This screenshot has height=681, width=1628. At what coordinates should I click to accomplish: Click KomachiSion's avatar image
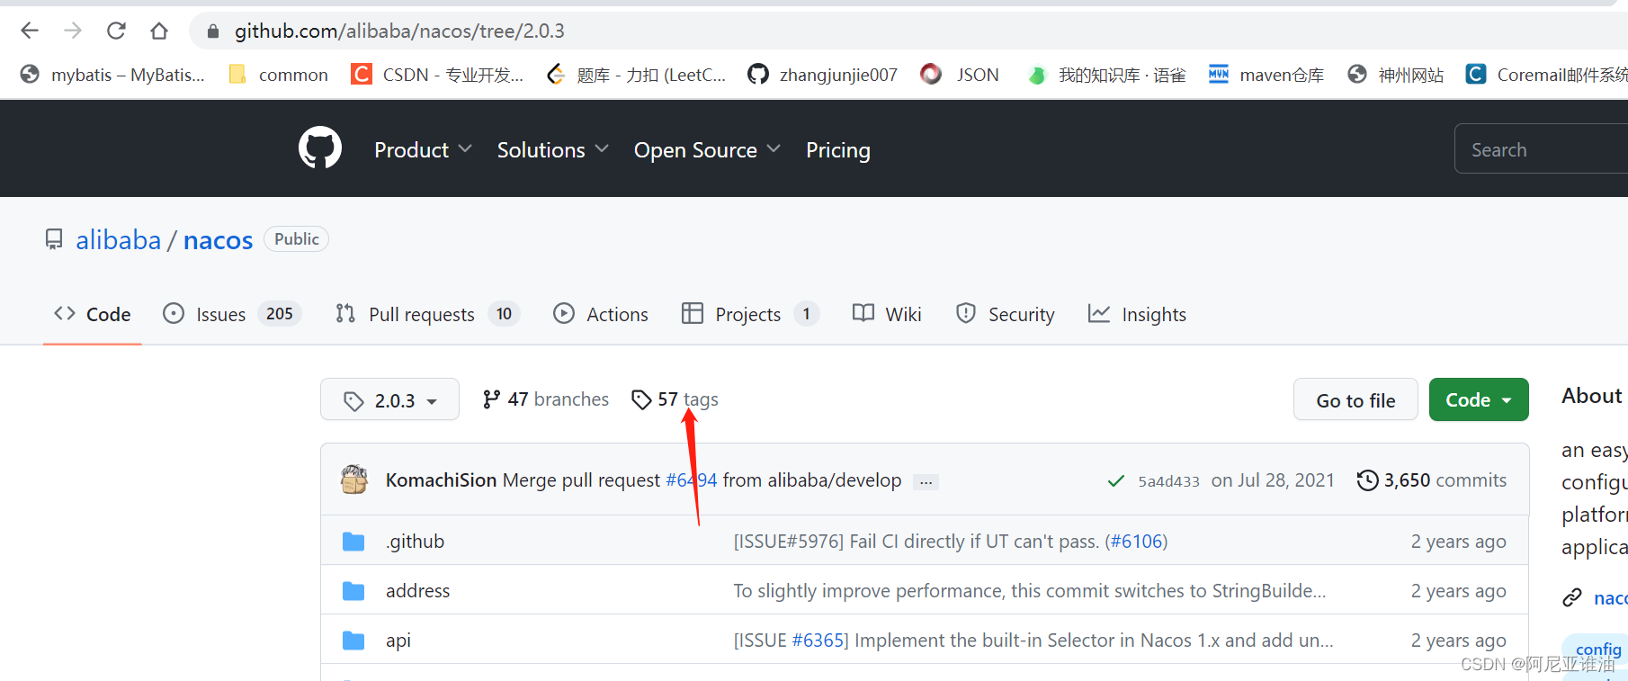point(354,479)
